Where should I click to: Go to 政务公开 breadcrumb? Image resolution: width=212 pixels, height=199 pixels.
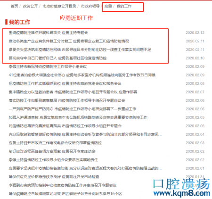[30, 6]
